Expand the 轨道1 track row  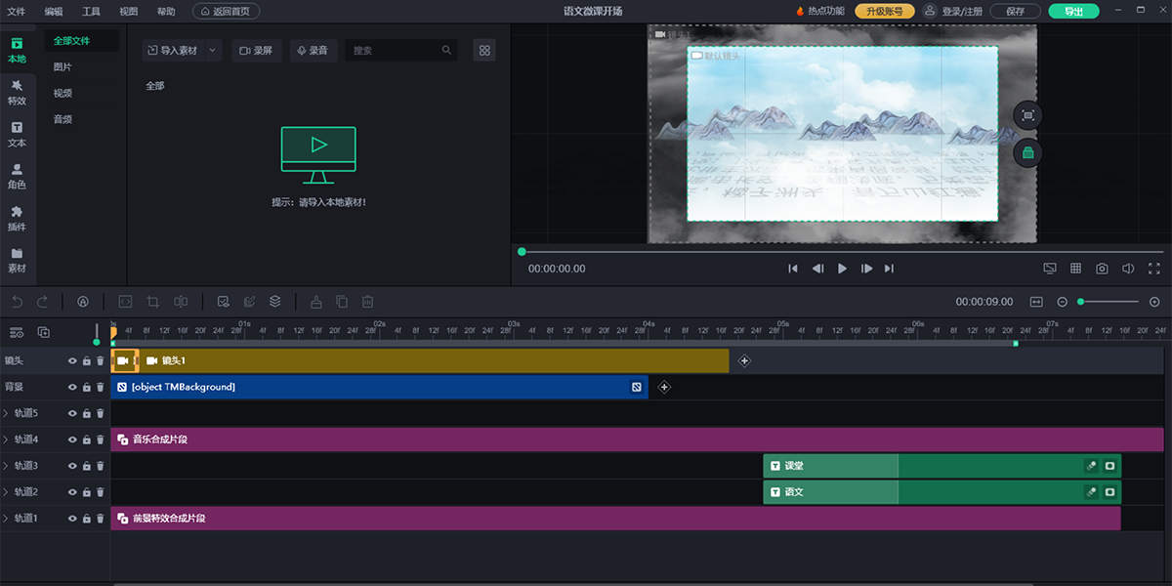pos(7,519)
